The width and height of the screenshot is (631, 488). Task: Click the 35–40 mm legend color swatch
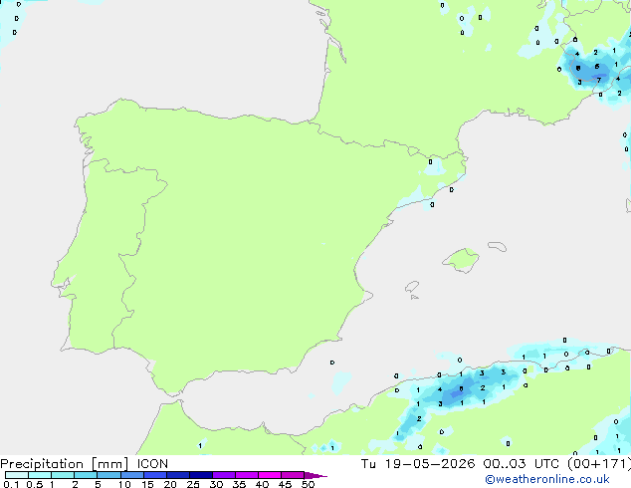(x=246, y=475)
